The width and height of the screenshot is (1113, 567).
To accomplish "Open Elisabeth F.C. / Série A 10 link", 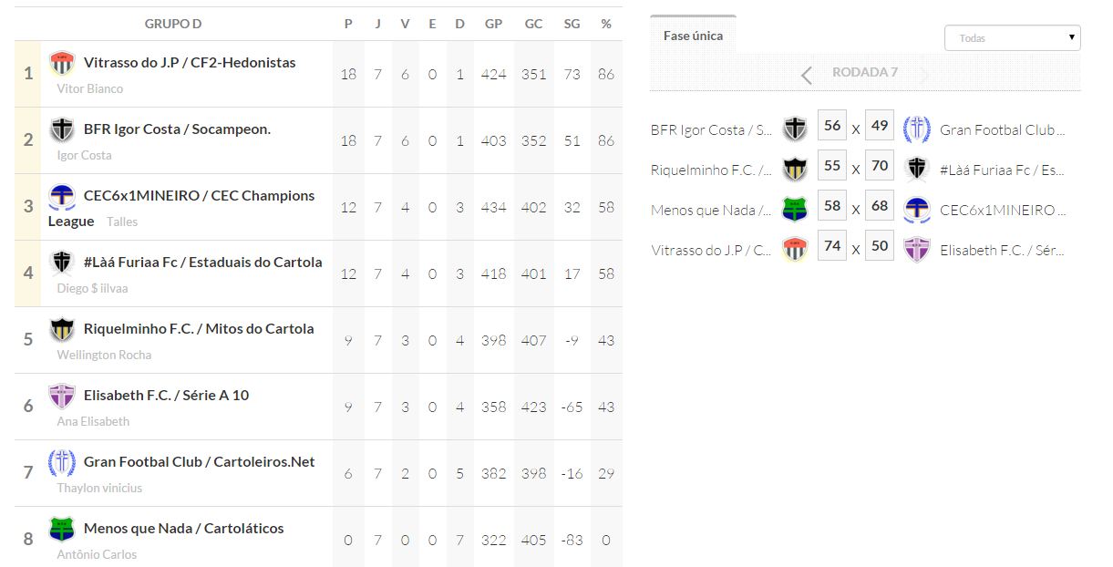I will pyautogui.click(x=166, y=396).
